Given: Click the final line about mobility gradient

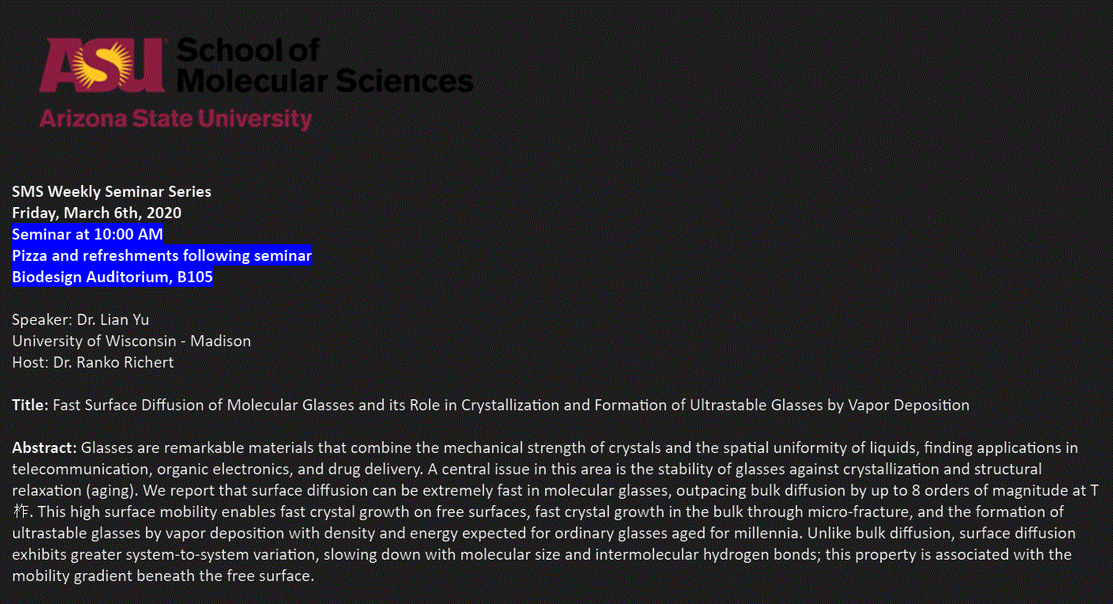Looking at the screenshot, I should click(x=163, y=576).
